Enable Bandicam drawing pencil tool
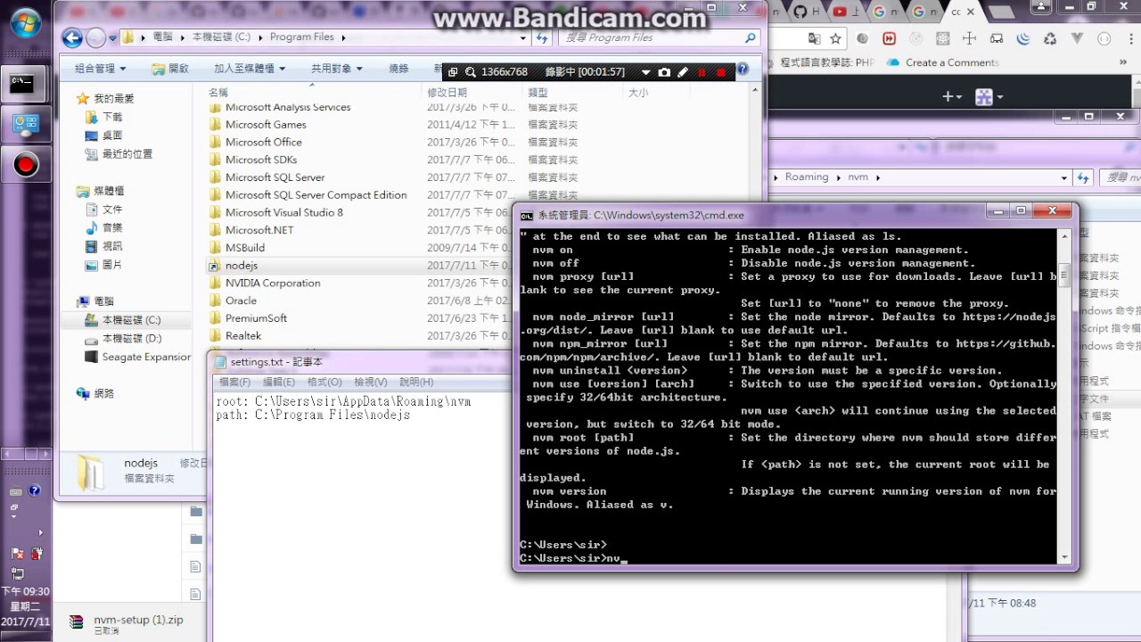Screen dimensions: 1141x642 683,71
